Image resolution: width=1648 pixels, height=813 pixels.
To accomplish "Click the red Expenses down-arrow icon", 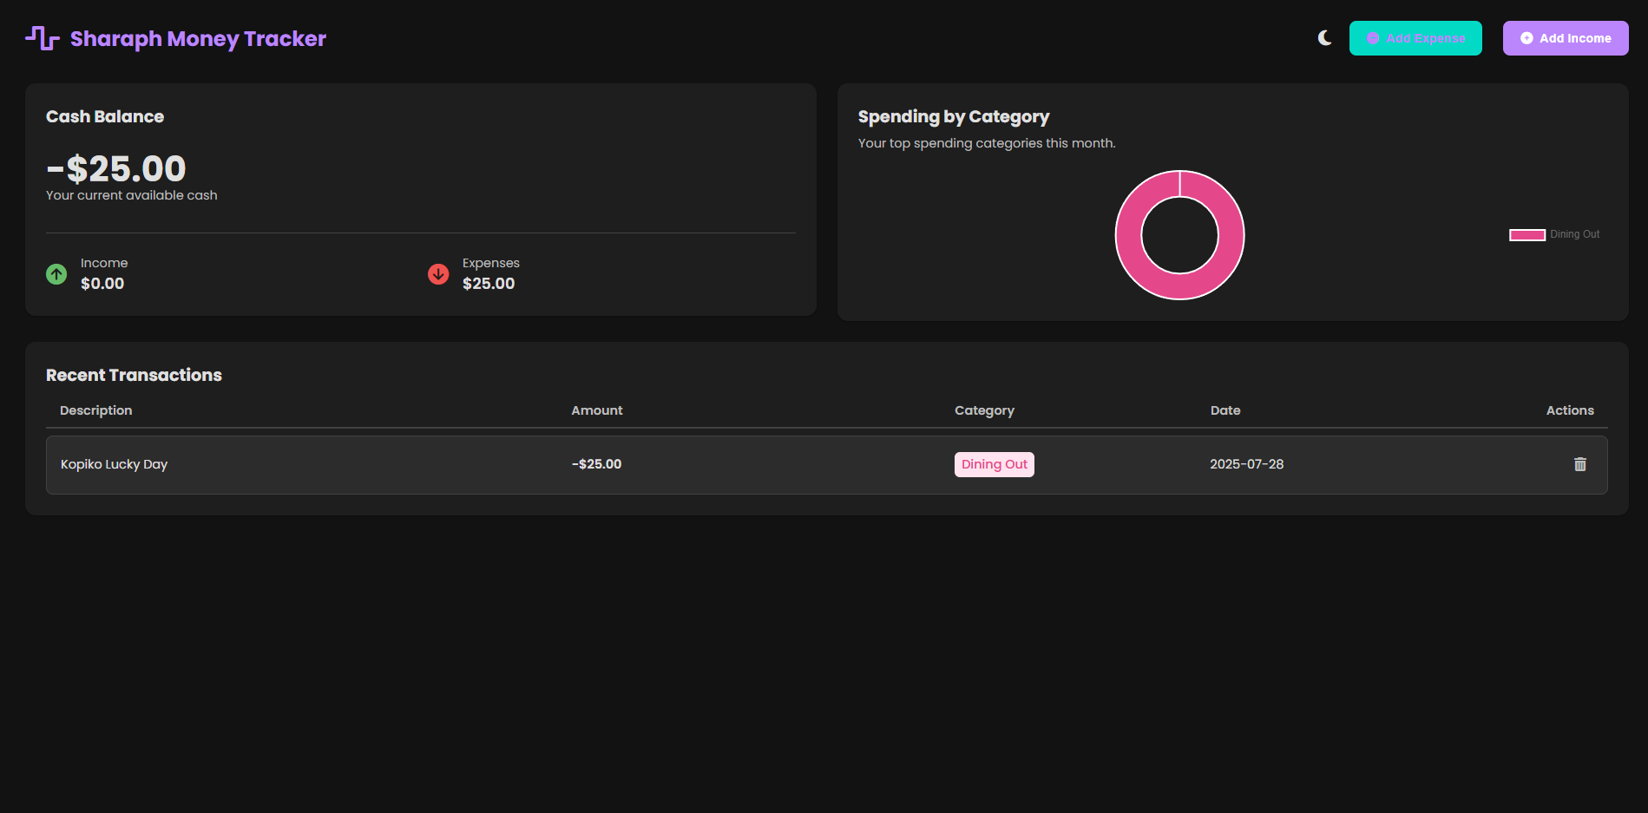I will (x=438, y=274).
